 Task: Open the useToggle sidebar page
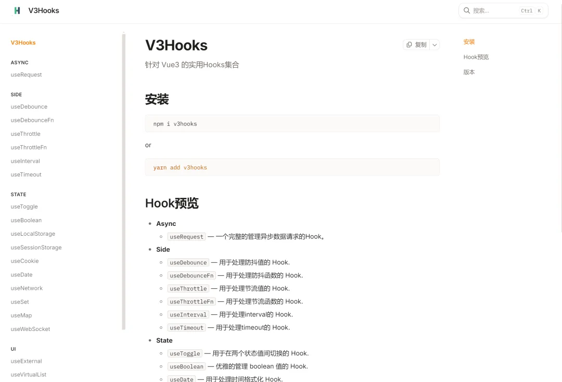[24, 207]
